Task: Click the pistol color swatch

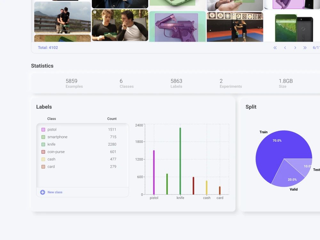Action: click(x=43, y=130)
